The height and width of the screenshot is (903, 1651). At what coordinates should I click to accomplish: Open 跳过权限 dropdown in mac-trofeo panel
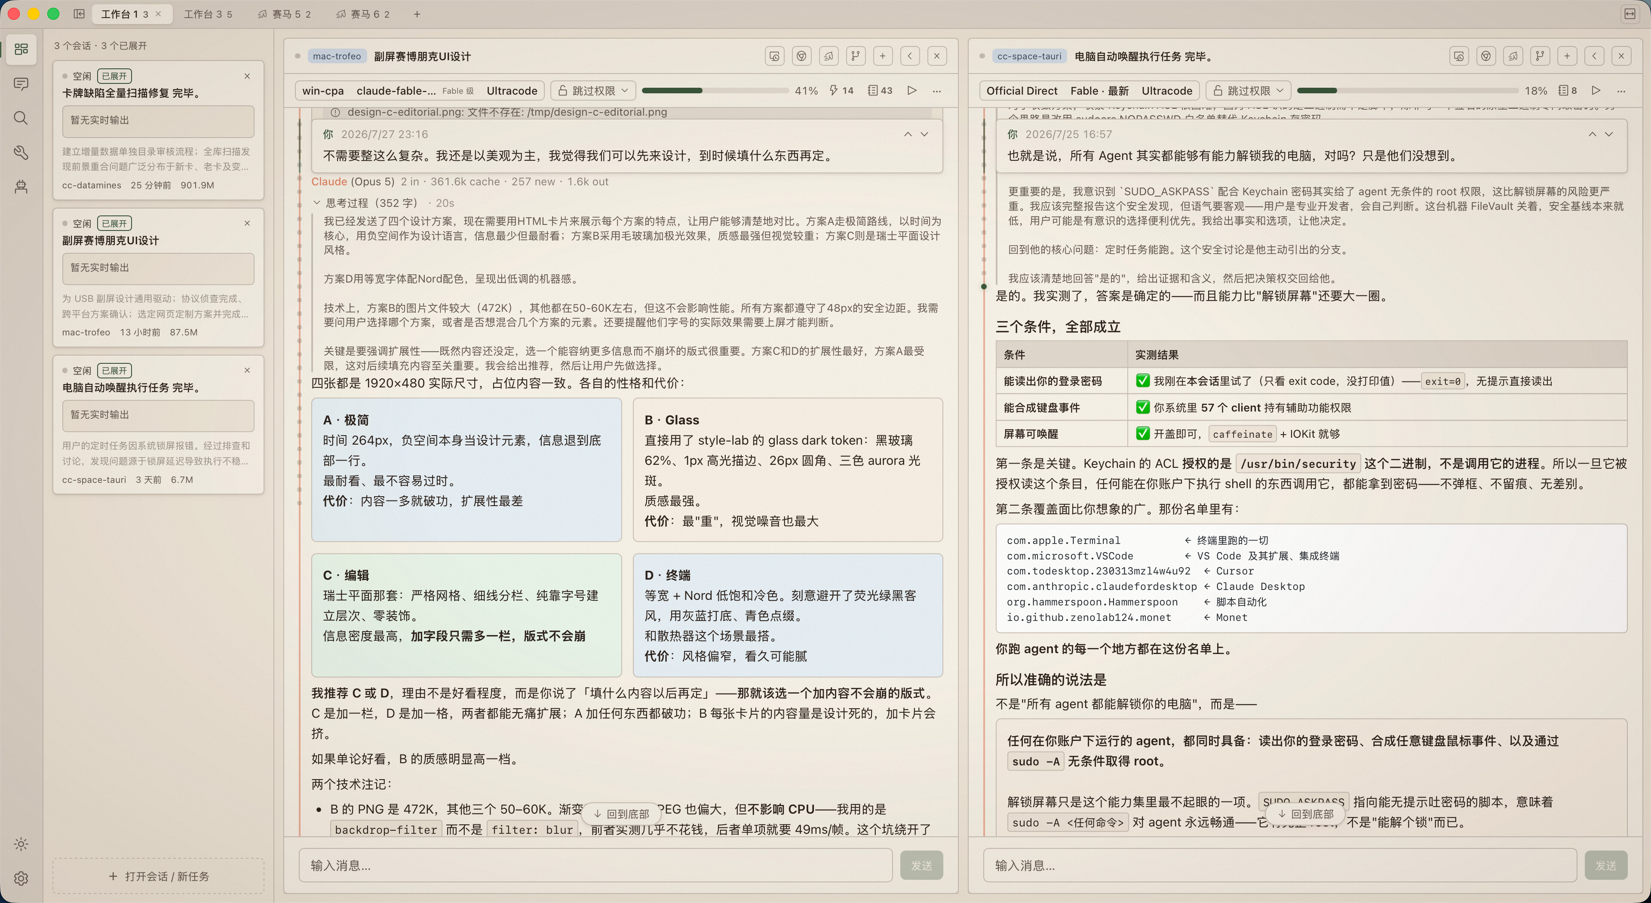593,90
